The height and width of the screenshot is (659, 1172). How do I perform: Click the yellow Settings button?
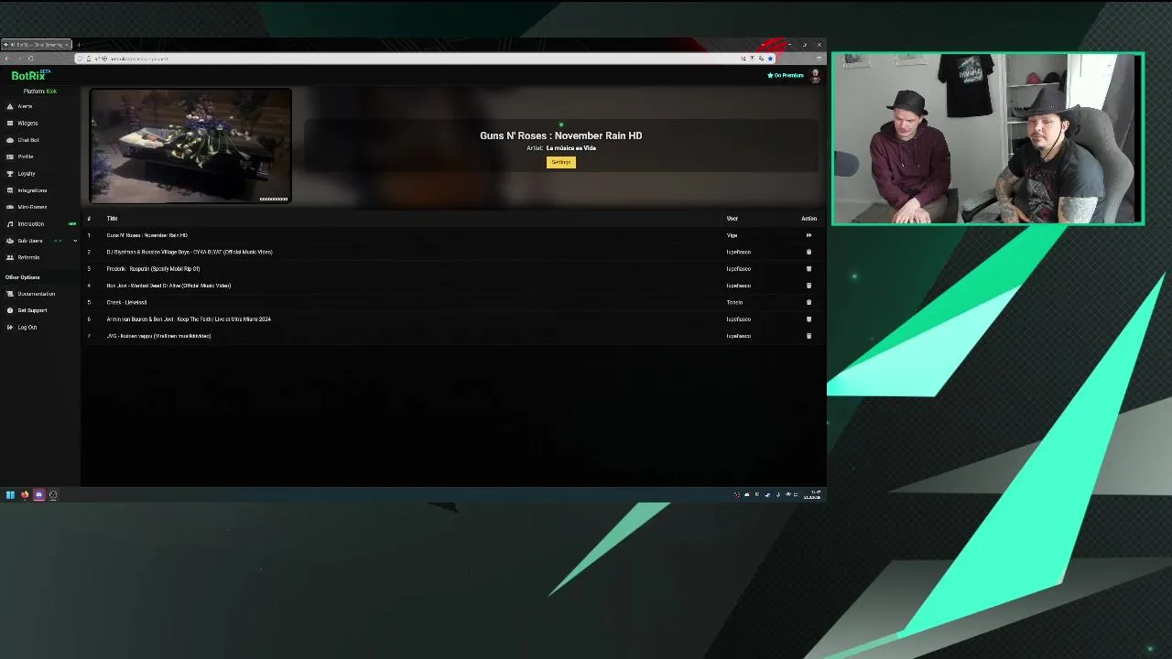click(x=561, y=162)
